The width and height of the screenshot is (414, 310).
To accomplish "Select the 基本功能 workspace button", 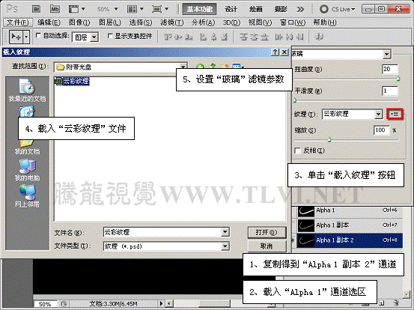I will 200,9.
